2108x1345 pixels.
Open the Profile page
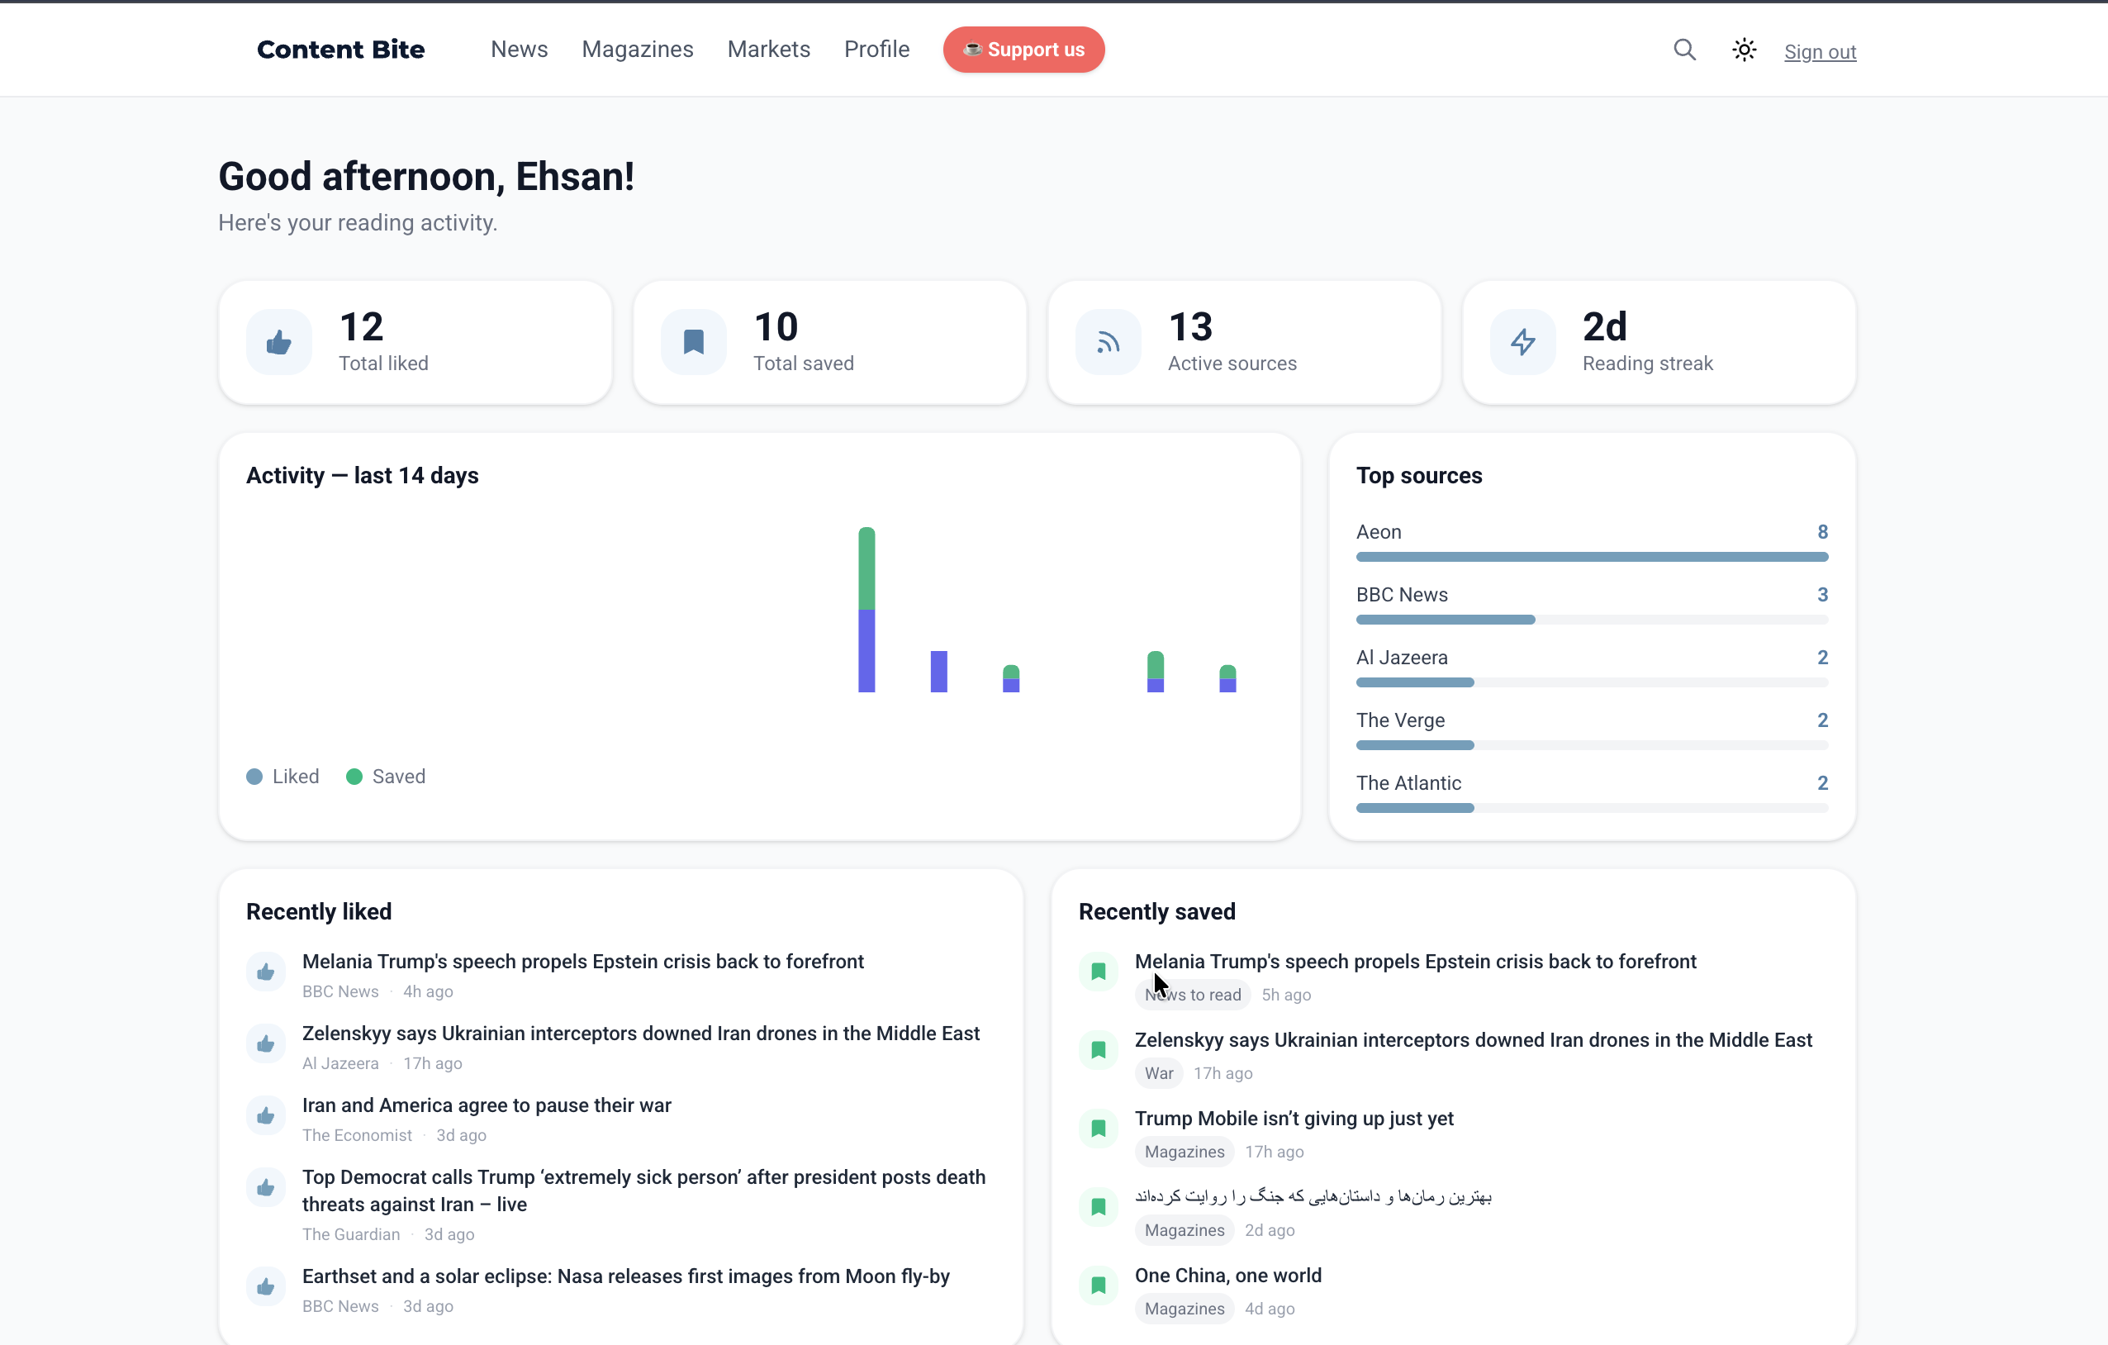pyautogui.click(x=876, y=50)
